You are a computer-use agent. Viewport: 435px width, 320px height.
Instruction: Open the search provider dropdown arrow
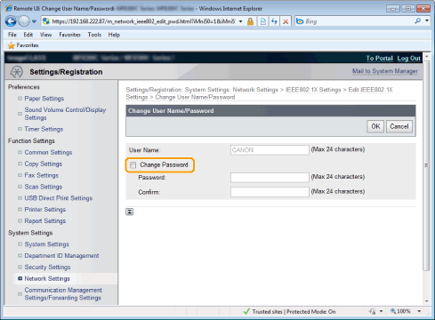427,21
